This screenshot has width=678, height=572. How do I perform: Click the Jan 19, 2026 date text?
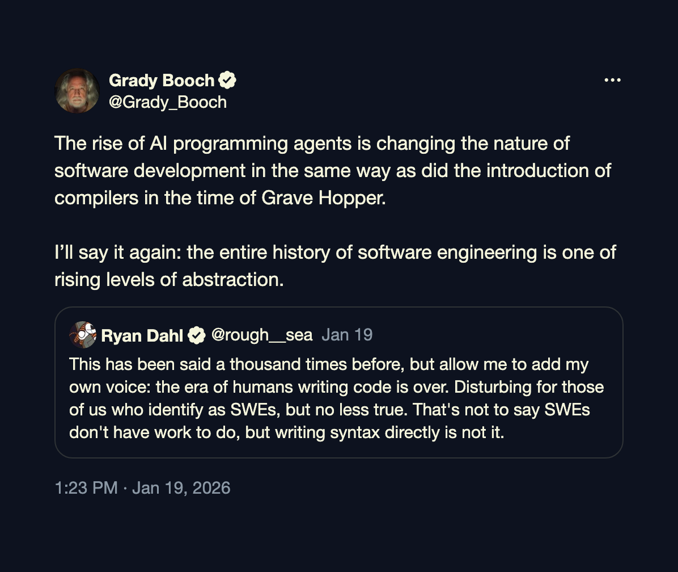click(181, 487)
